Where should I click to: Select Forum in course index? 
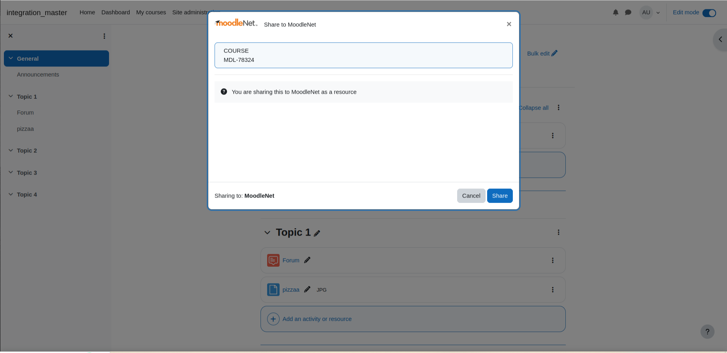coord(25,113)
